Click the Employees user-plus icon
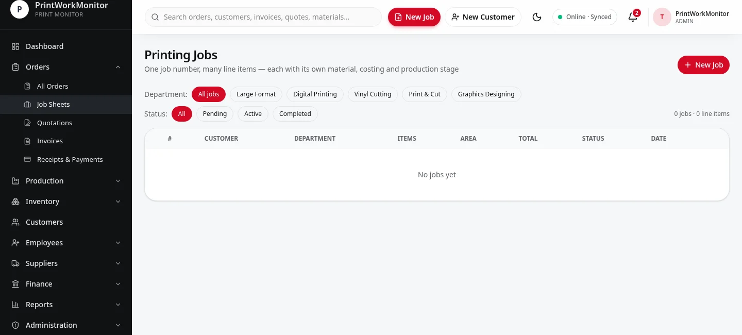Screen dimensions: 742x335 tap(15, 243)
